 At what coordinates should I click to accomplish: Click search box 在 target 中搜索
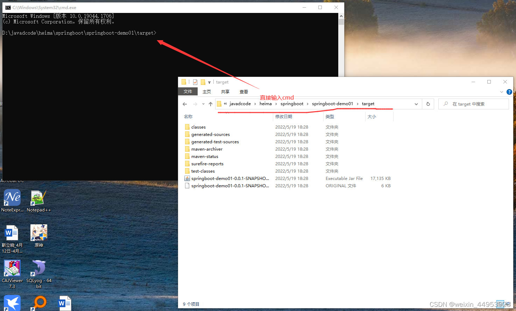[473, 104]
